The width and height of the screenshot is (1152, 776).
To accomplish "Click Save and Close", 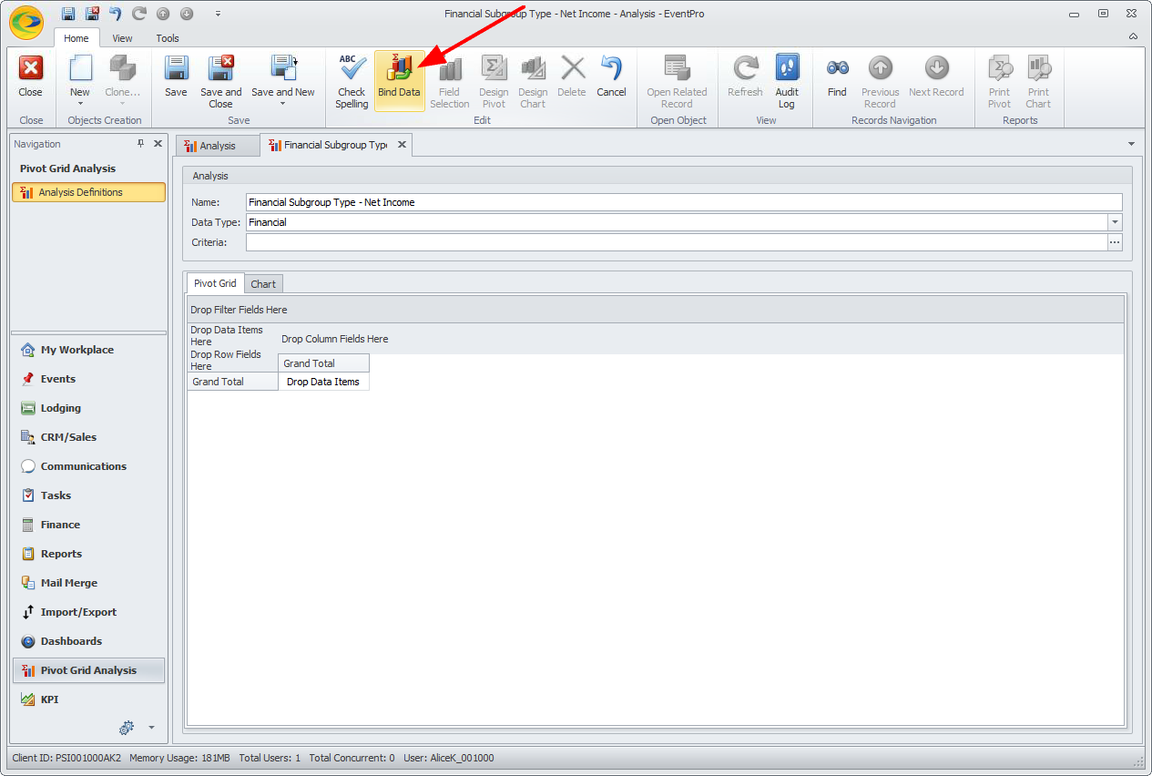I will 221,80.
